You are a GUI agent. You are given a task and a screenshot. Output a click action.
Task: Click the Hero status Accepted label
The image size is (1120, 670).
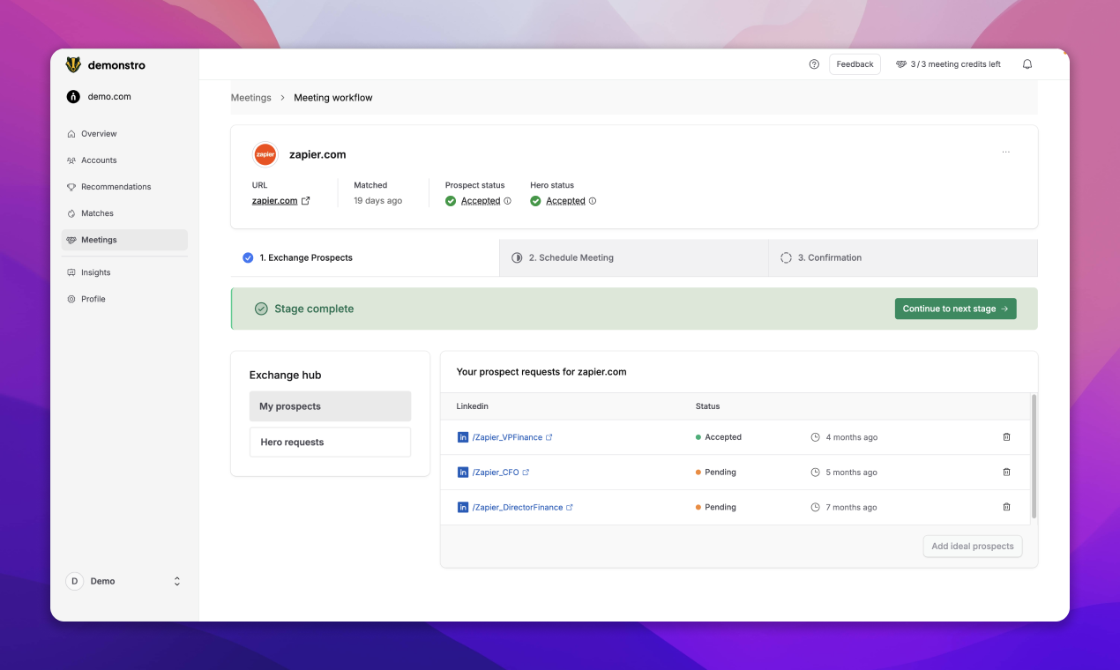(x=565, y=201)
